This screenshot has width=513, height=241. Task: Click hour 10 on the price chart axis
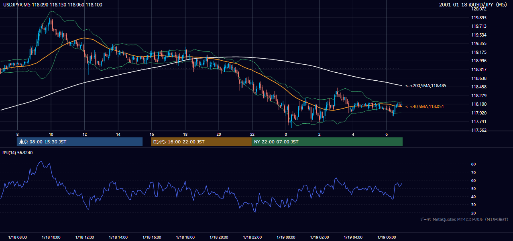tap(51, 134)
